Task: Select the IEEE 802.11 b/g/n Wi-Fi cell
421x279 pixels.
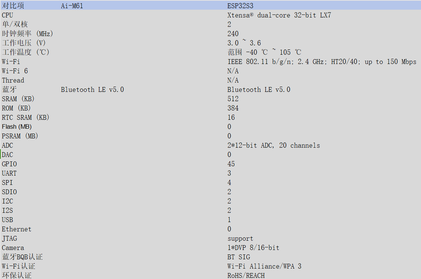Action: [x=322, y=62]
